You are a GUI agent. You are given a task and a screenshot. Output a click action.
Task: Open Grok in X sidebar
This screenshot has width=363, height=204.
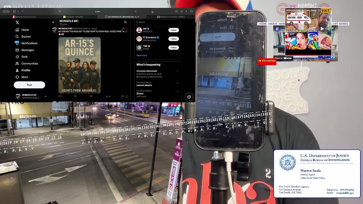click(x=22, y=57)
